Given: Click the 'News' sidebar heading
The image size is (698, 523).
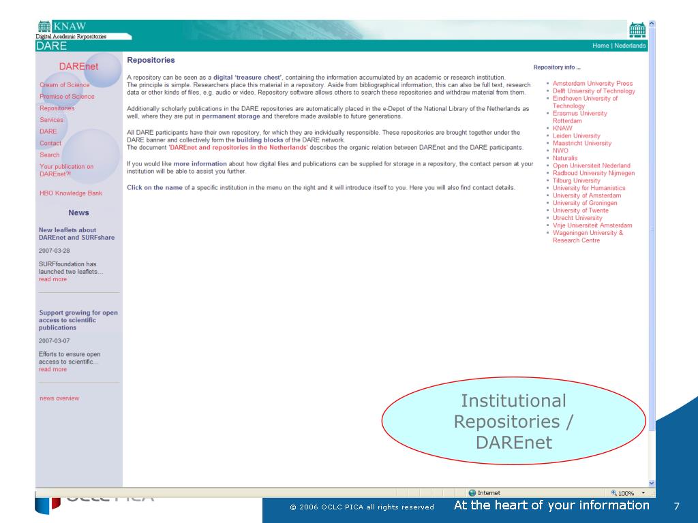Looking at the screenshot, I should (79, 212).
